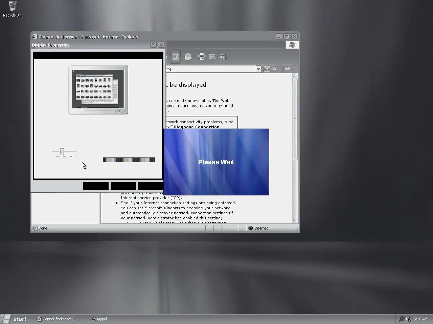Minimize the Internet Explorer window

pyautogui.click(x=279, y=36)
